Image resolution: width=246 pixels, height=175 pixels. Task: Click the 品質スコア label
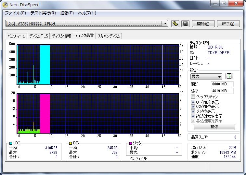tap(199, 137)
